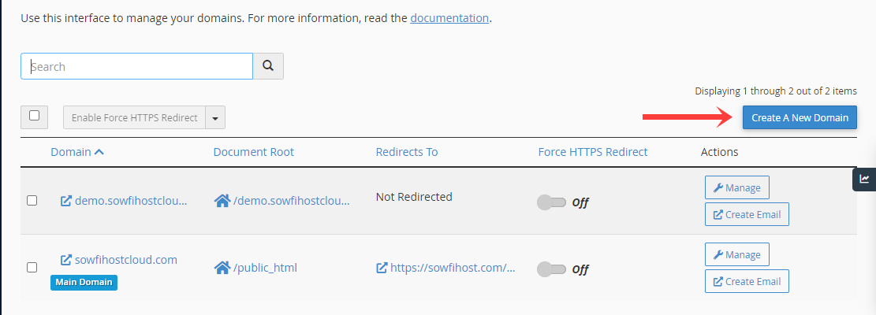Viewport: 876px width, 315px height.
Task: Sort by Domain using the ascending arrow
Action: 99,152
